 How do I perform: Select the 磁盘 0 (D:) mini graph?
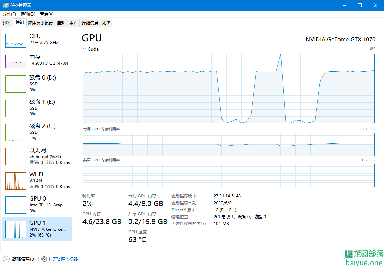[x=16, y=84]
